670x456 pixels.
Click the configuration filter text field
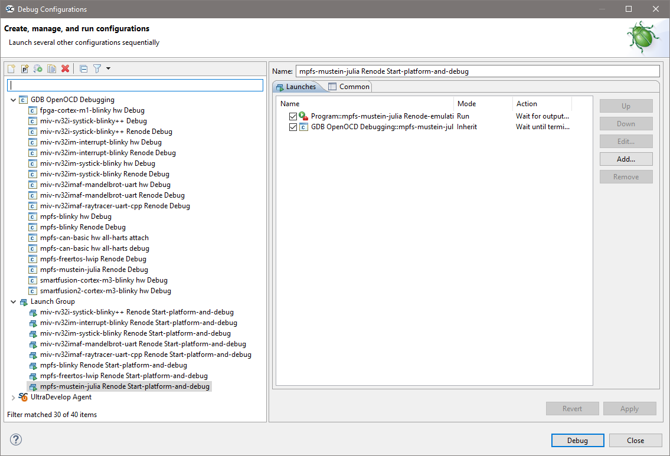click(x=135, y=86)
